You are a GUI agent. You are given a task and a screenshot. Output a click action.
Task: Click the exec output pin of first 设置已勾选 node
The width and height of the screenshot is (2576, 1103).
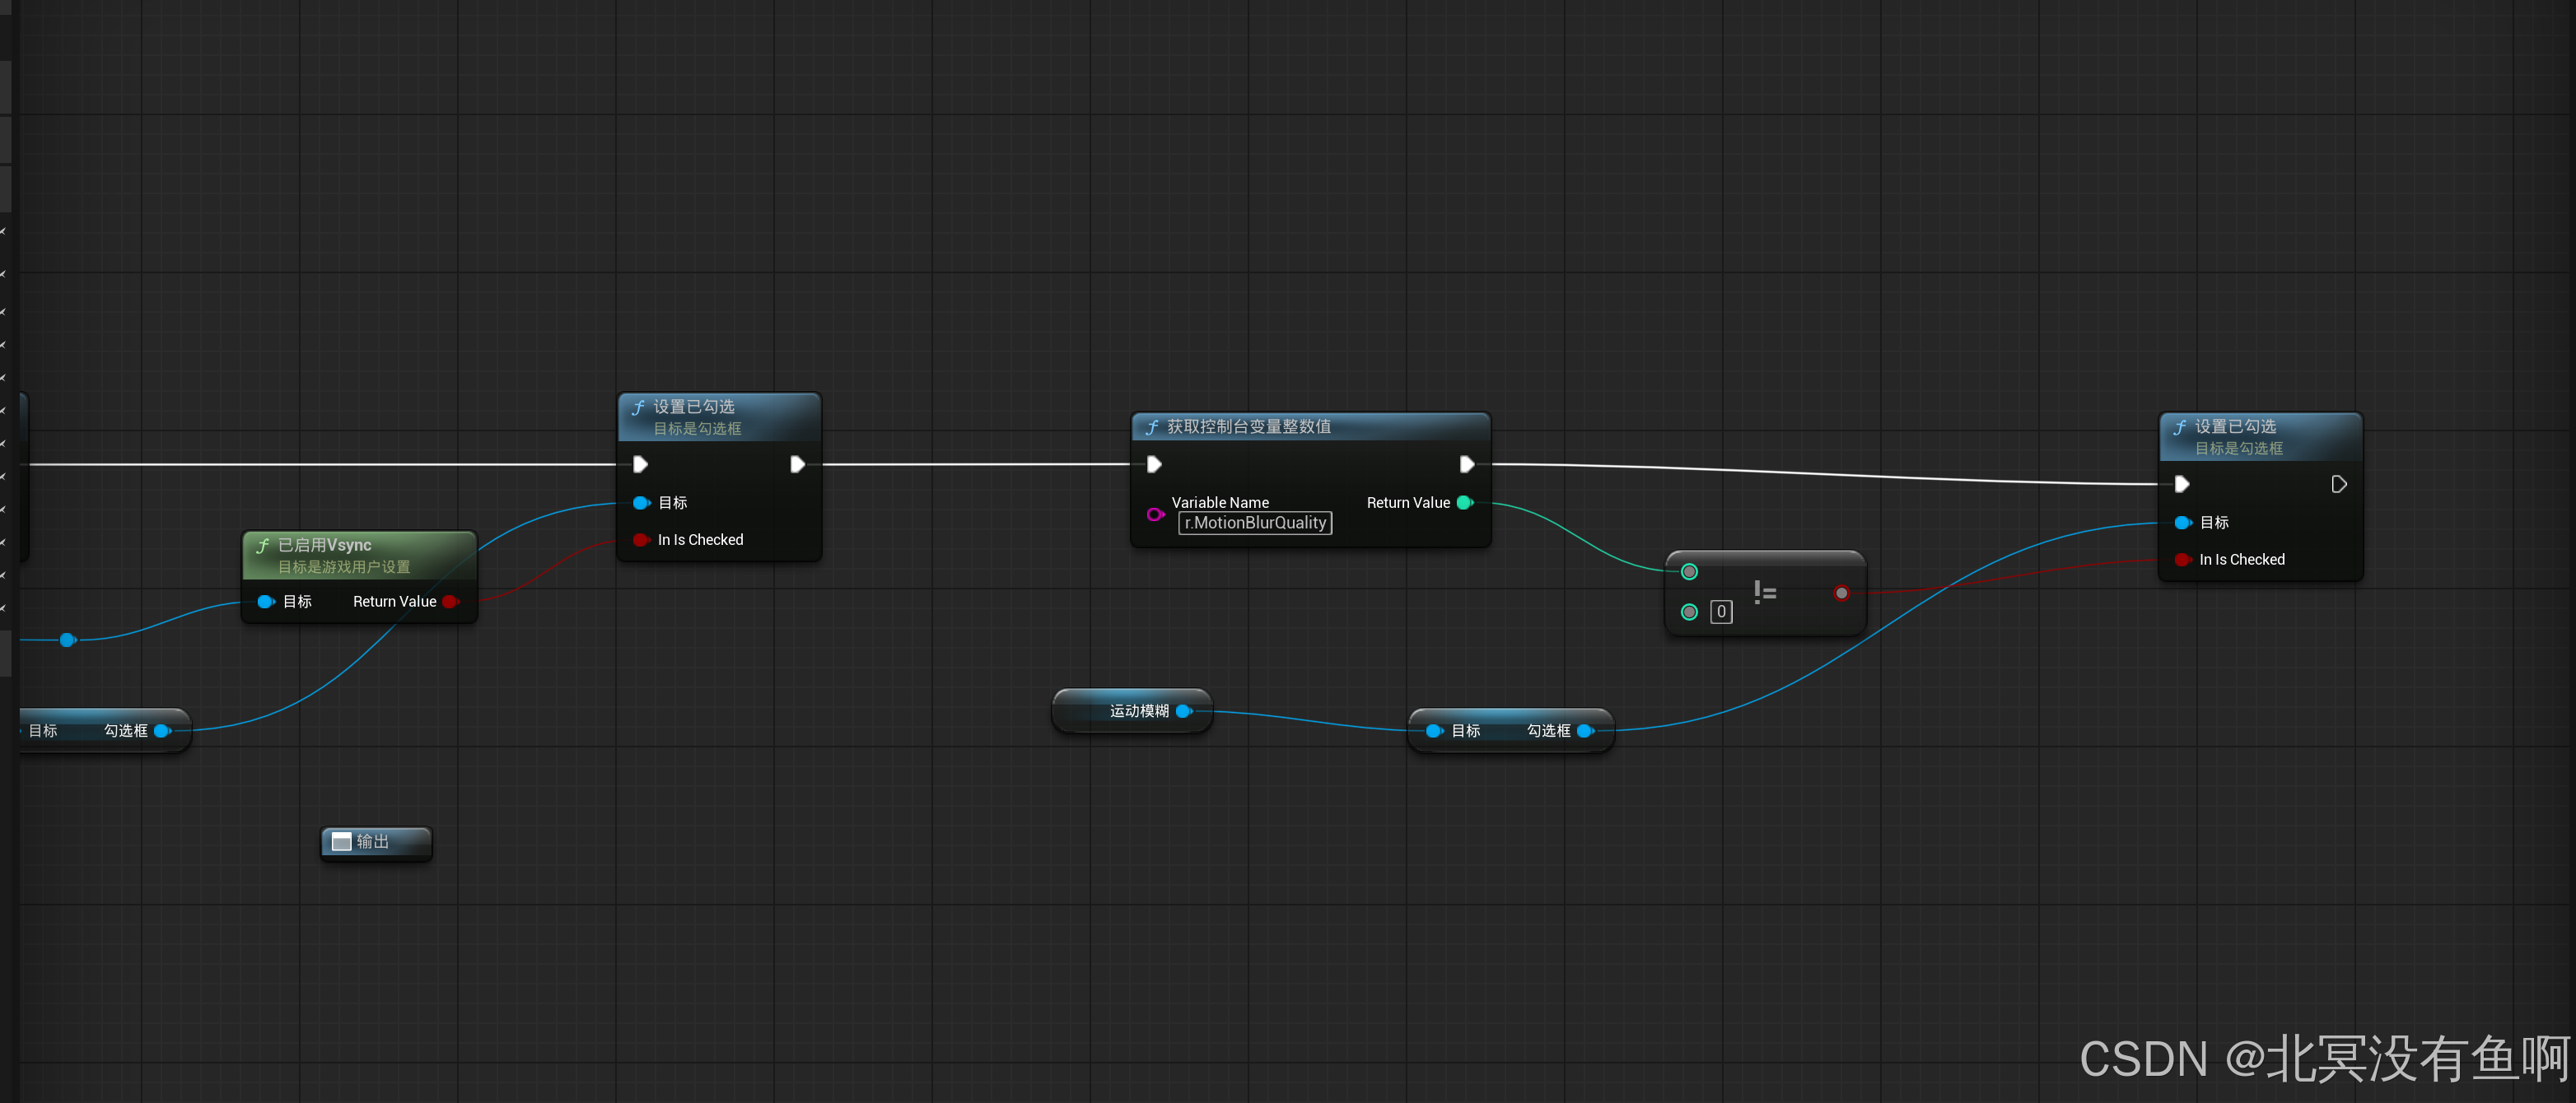797,464
